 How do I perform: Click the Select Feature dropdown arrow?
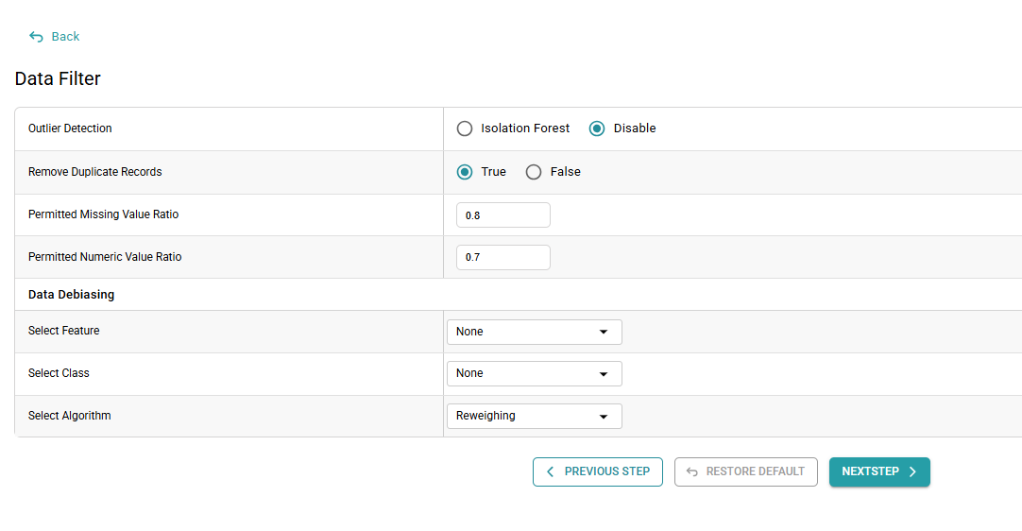coord(604,333)
